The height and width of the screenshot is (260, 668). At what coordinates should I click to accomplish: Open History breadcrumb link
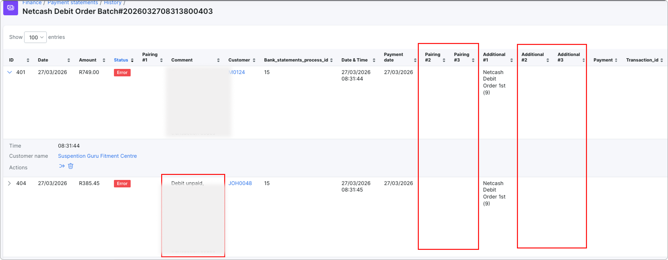point(113,3)
